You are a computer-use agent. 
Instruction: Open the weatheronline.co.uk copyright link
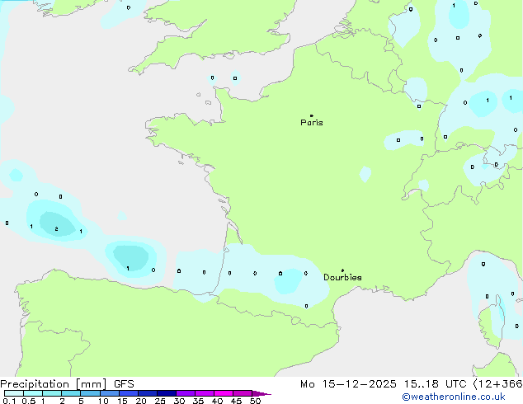pos(454,397)
